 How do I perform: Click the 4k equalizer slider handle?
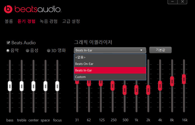(160, 86)
